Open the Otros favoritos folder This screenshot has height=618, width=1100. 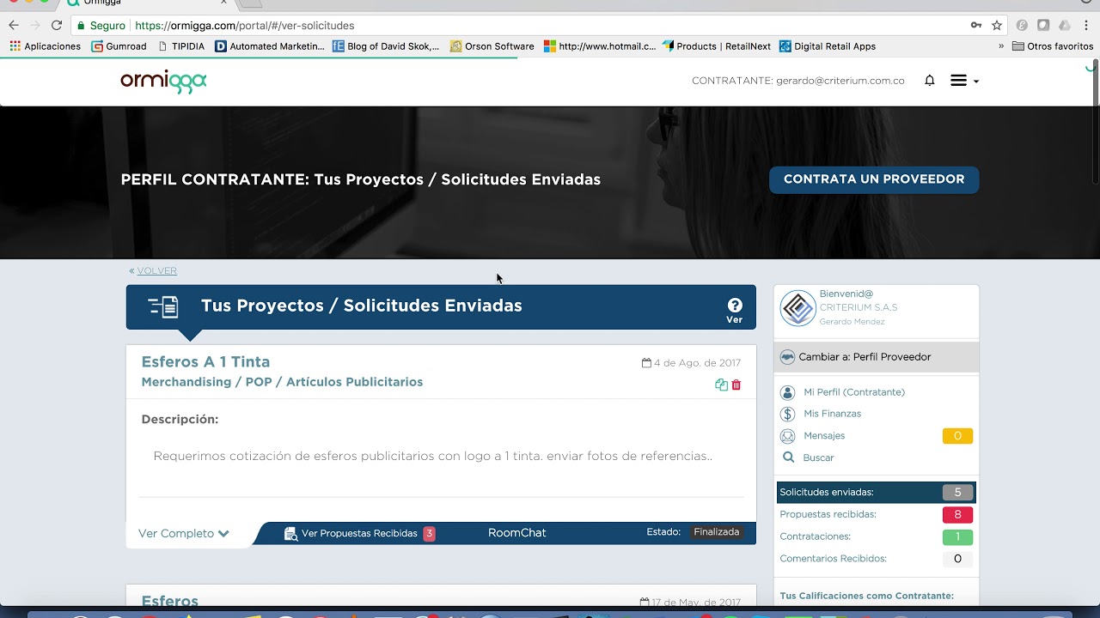pyautogui.click(x=1053, y=46)
